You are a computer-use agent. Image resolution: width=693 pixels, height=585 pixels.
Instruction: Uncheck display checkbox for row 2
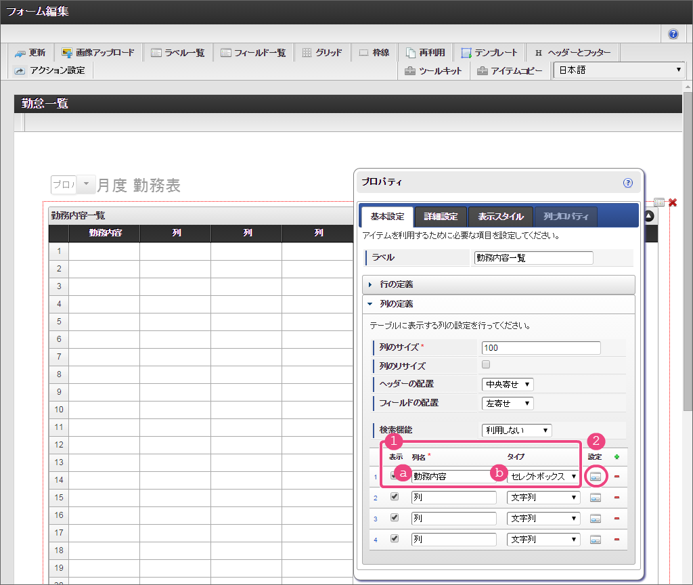(395, 497)
